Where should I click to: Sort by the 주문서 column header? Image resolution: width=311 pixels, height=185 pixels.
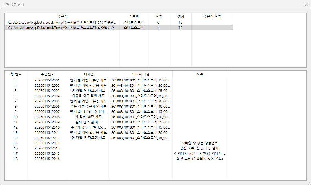point(62,16)
